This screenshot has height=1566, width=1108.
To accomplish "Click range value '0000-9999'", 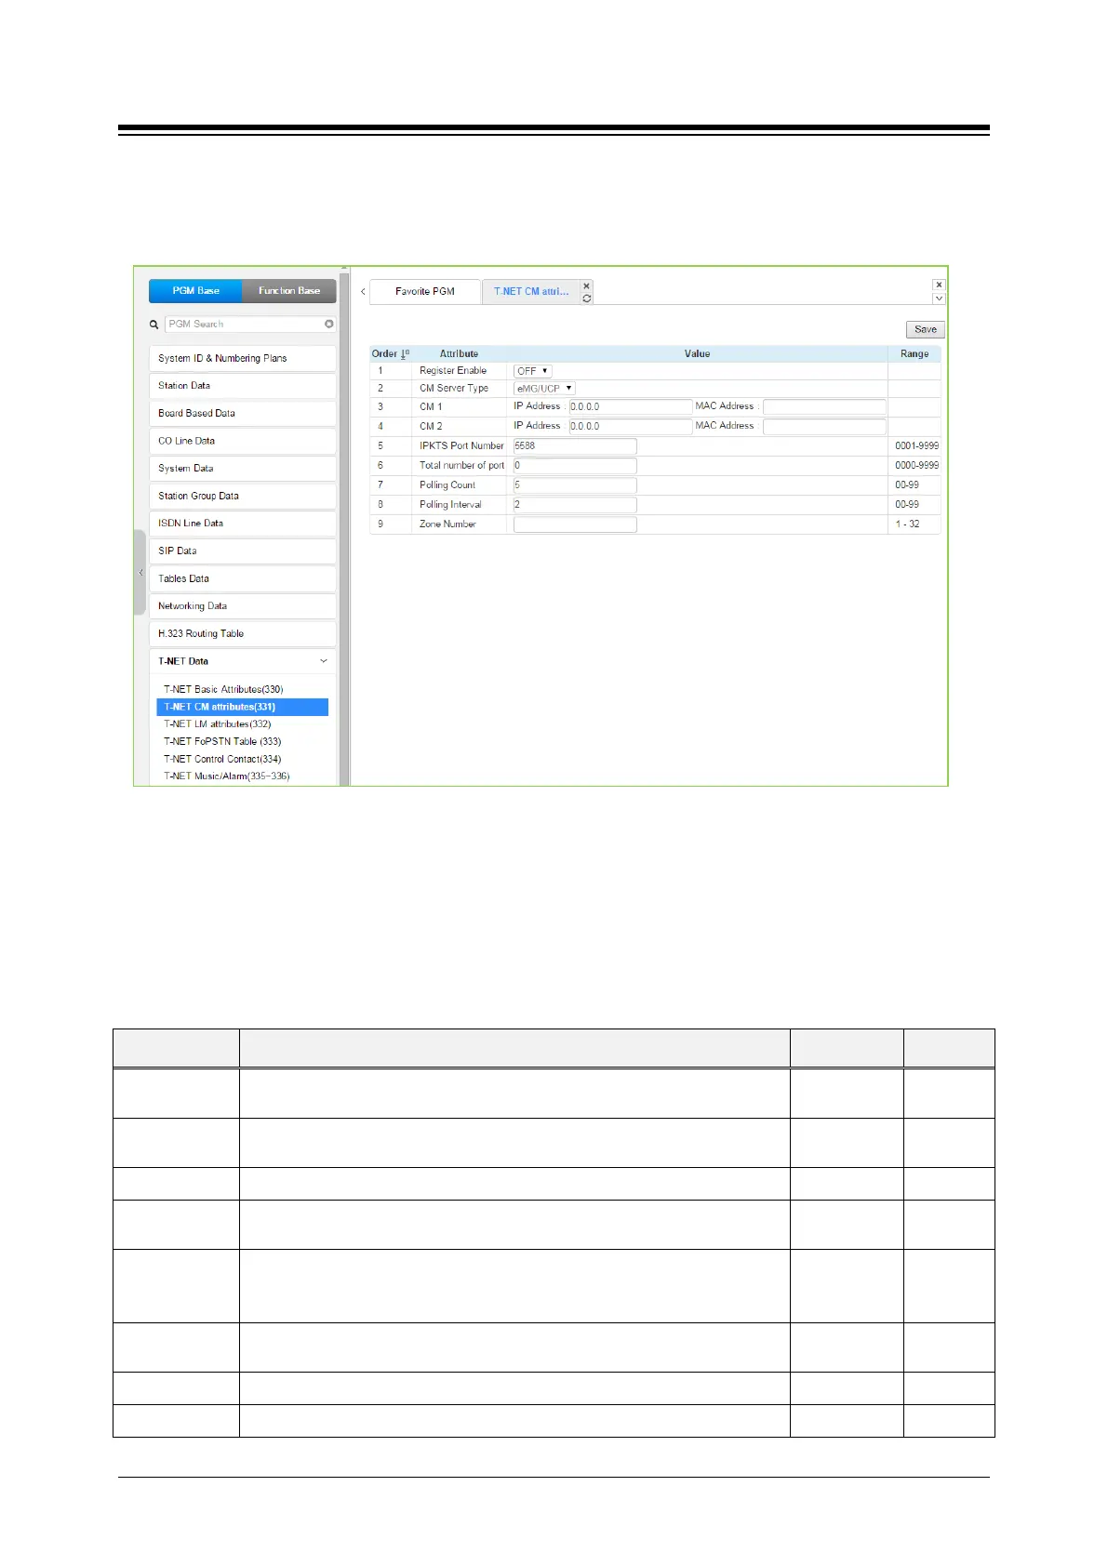I will coord(917,466).
